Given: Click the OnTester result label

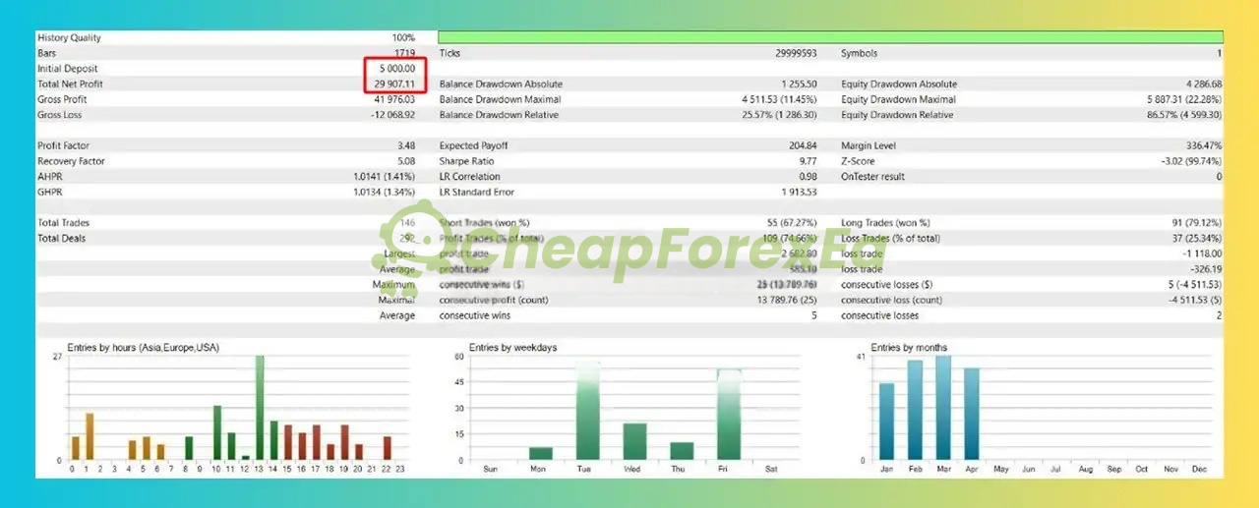Looking at the screenshot, I should pos(873,177).
